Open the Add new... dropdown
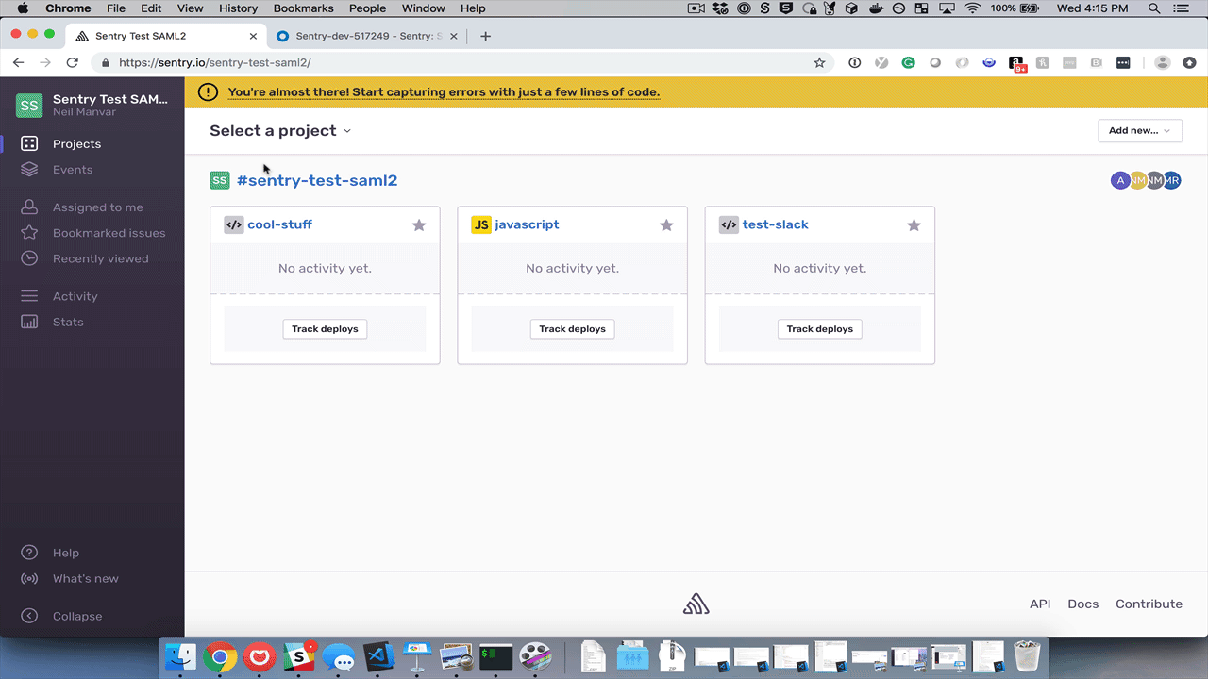This screenshot has width=1208, height=679. [1140, 131]
